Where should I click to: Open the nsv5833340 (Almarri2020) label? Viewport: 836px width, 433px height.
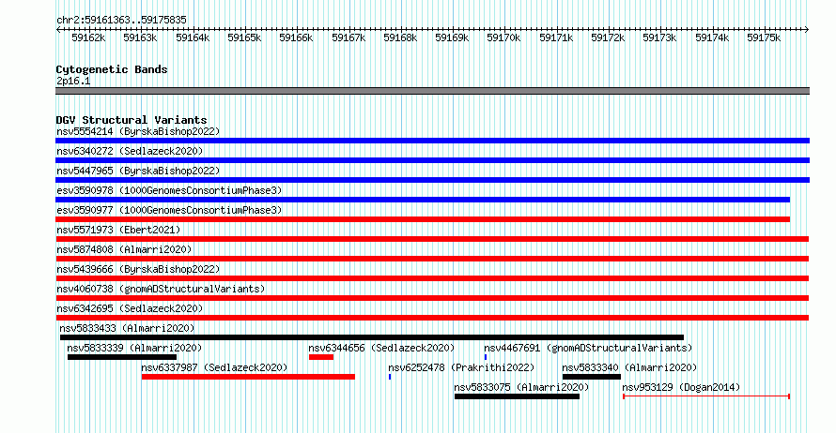point(629,367)
